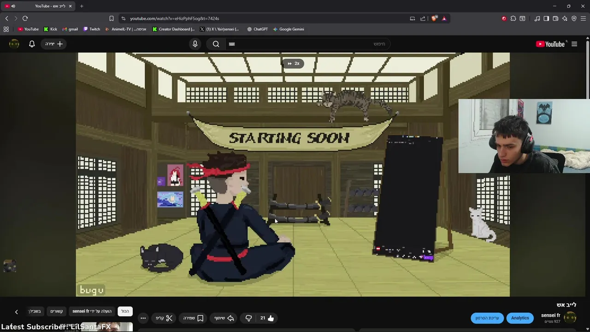Viewport: 590px width, 332px height.
Task: Move the filter chips along with the arrow
Action: 16,312
